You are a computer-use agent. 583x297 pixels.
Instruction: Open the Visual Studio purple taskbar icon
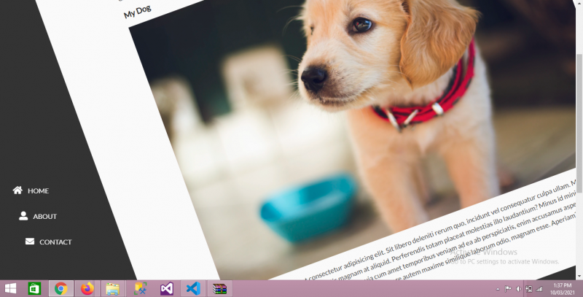coord(167,288)
